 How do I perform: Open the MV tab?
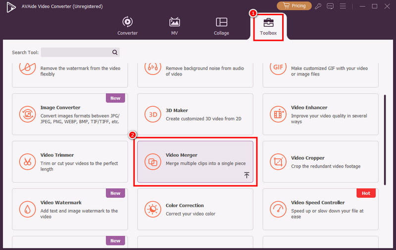pos(174,27)
